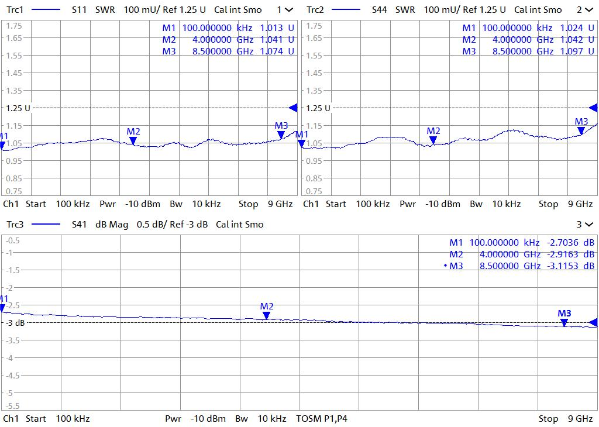Click the M2 marker triangle on the S11 trace
Image resolution: width=599 pixels, height=427 pixels.
[x=133, y=140]
